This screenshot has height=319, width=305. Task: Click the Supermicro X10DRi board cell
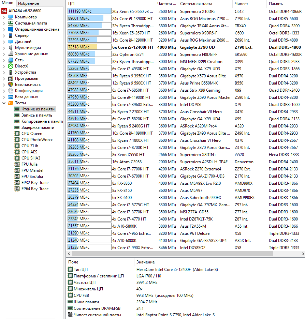click(x=197, y=11)
